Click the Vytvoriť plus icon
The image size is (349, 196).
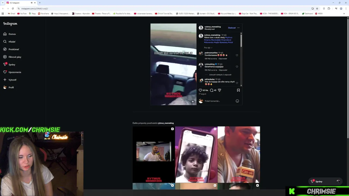click(x=5, y=80)
